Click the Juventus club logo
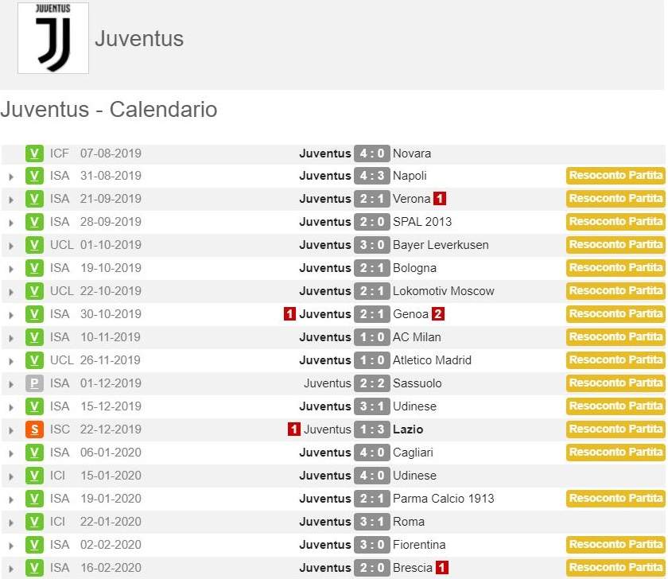Image resolution: width=668 pixels, height=579 pixels. 53,38
